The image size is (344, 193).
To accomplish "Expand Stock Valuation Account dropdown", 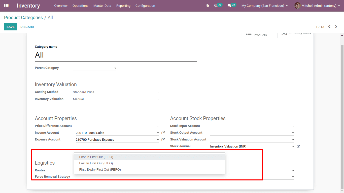I will tap(293, 140).
